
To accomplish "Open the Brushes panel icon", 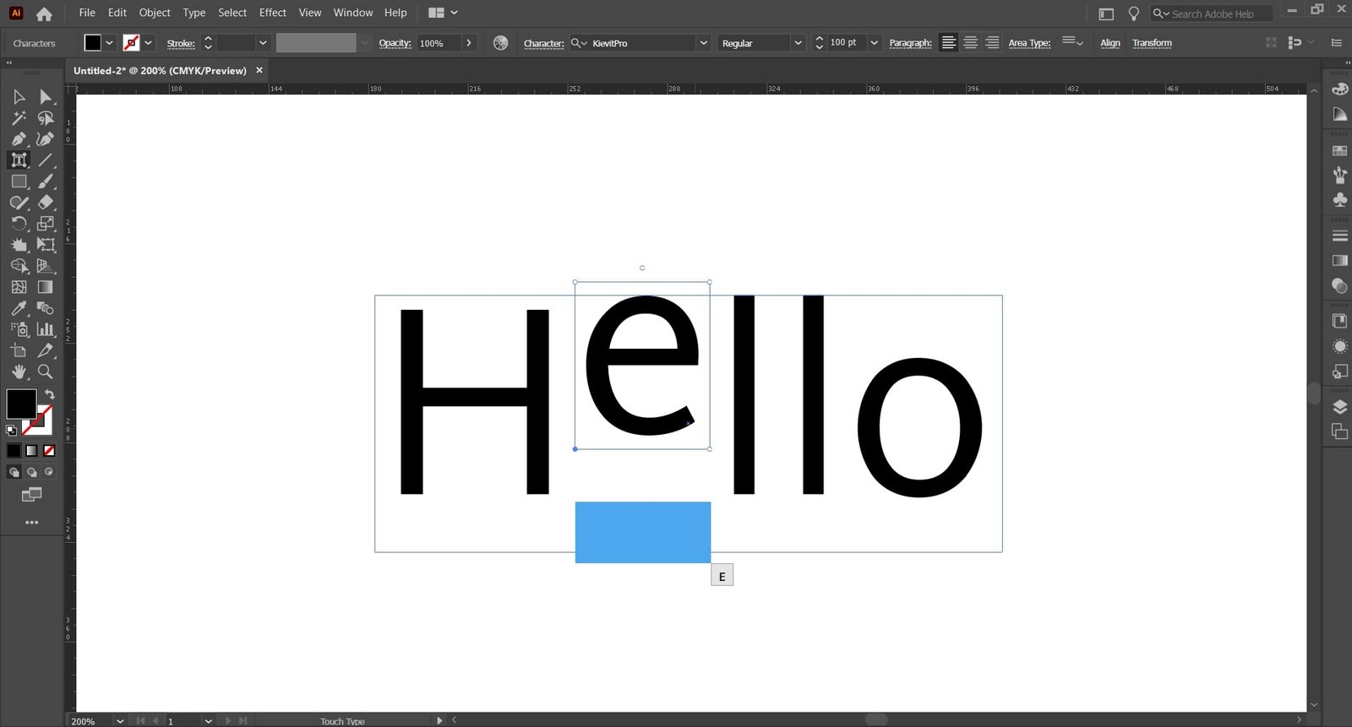I will [x=1339, y=176].
